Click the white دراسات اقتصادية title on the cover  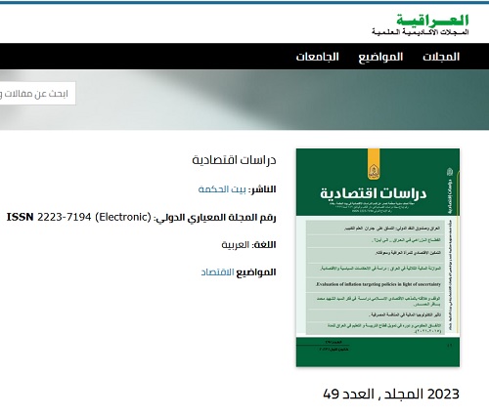coord(374,193)
